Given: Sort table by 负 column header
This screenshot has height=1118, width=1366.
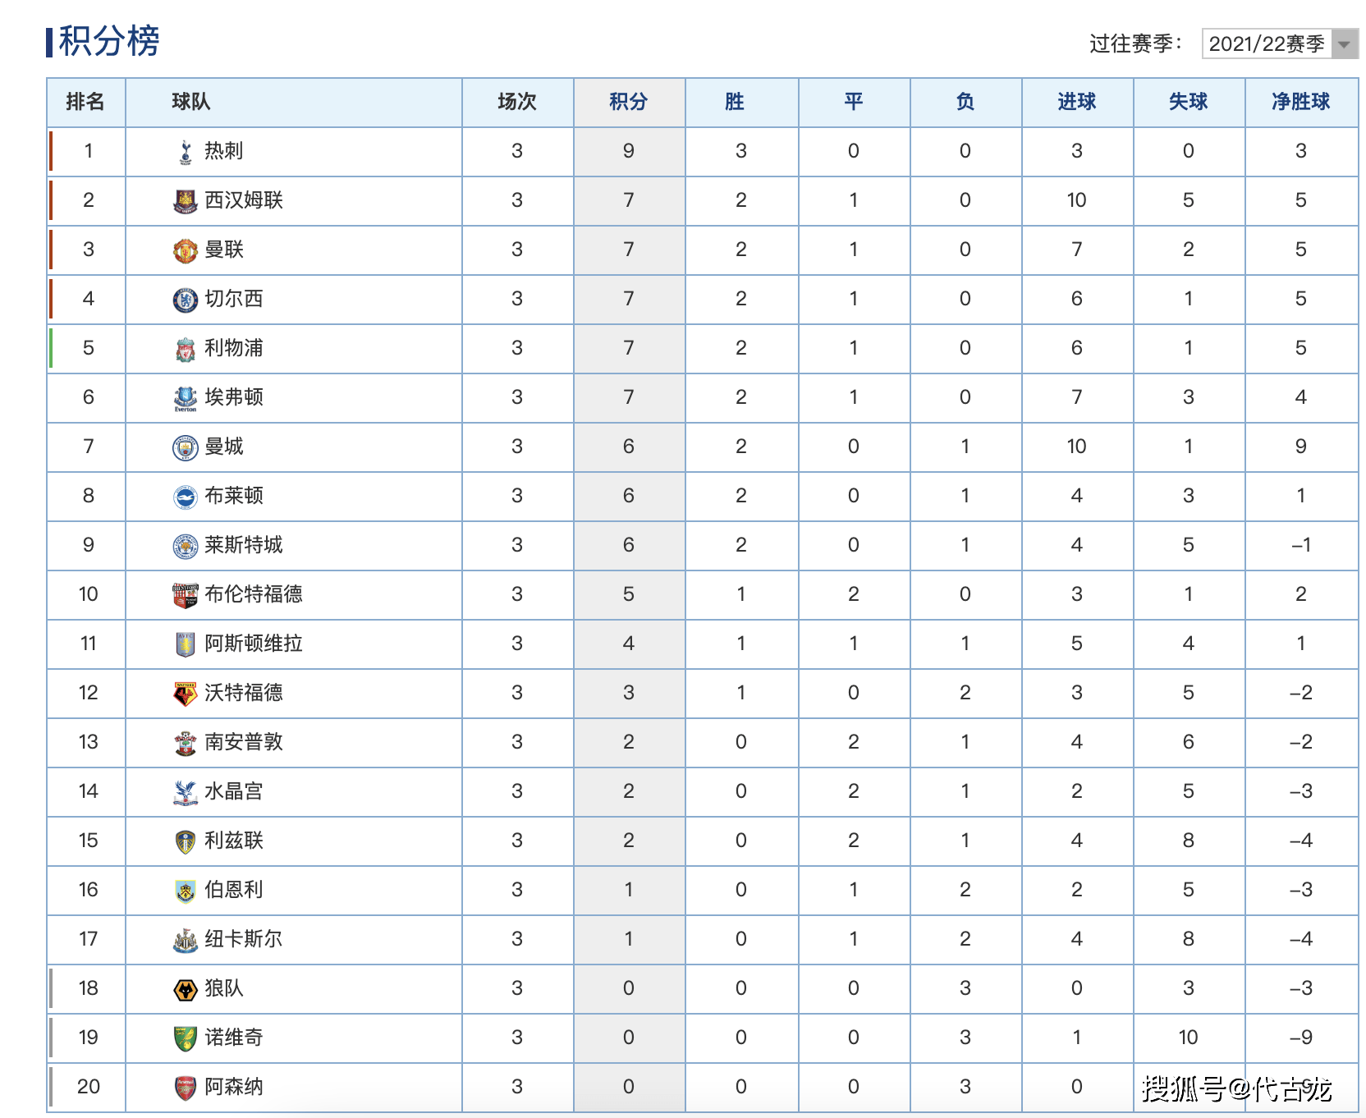Looking at the screenshot, I should click(965, 102).
